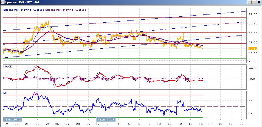Click date 4 on the time axis
Viewport: 262px width, 127px height.
(118, 124)
